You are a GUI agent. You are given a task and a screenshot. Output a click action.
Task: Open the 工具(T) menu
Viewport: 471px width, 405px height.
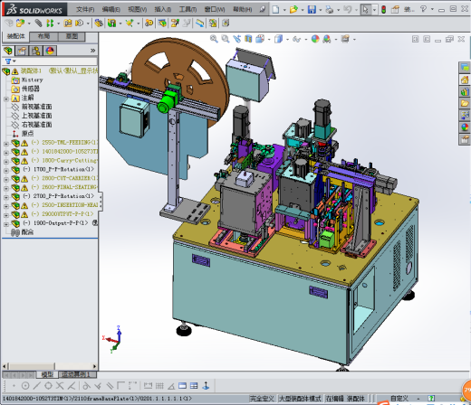[187, 9]
